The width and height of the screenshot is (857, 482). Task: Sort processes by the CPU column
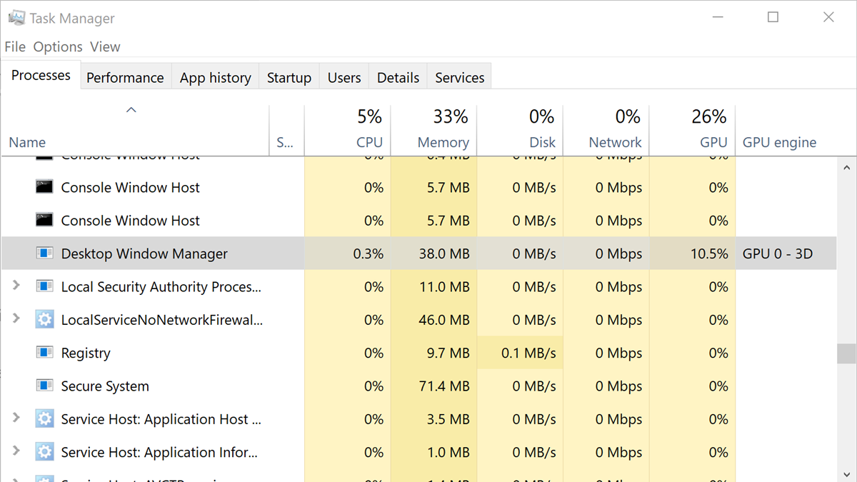(x=369, y=129)
